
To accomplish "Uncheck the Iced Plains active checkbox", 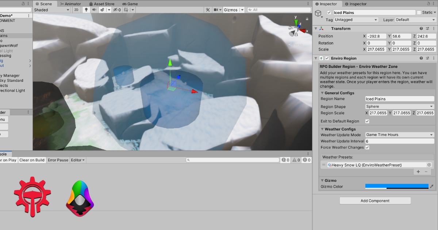I will point(329,12).
